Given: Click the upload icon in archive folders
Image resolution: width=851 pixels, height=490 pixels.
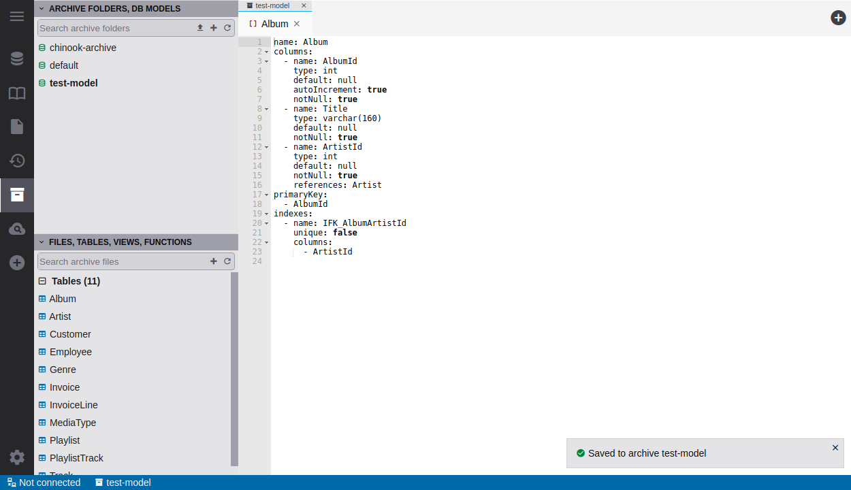Looking at the screenshot, I should click(200, 28).
